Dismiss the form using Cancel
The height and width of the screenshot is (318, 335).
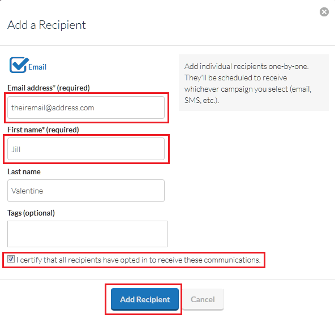click(203, 299)
